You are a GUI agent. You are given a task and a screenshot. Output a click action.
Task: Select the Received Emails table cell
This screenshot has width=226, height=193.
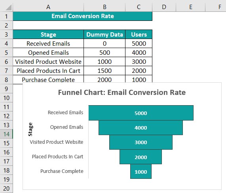[x=48, y=43]
